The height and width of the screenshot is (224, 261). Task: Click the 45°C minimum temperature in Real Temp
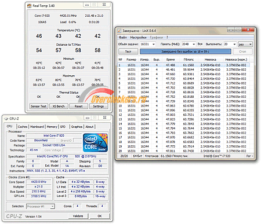(x=39, y=63)
